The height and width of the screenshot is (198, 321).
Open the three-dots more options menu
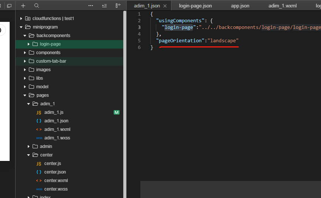tap(91, 6)
